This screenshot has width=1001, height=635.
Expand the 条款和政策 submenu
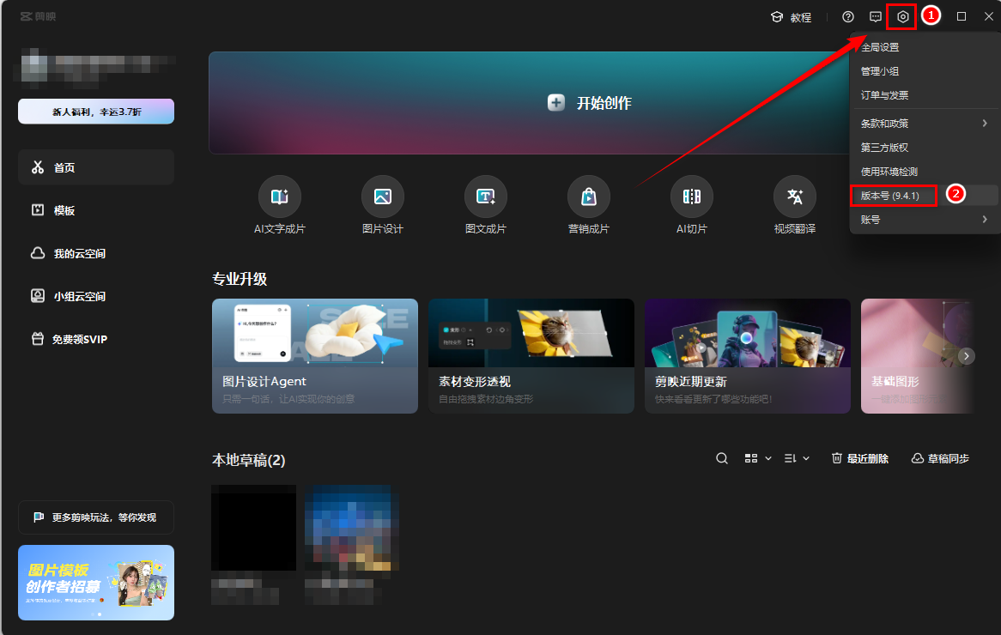tap(893, 123)
